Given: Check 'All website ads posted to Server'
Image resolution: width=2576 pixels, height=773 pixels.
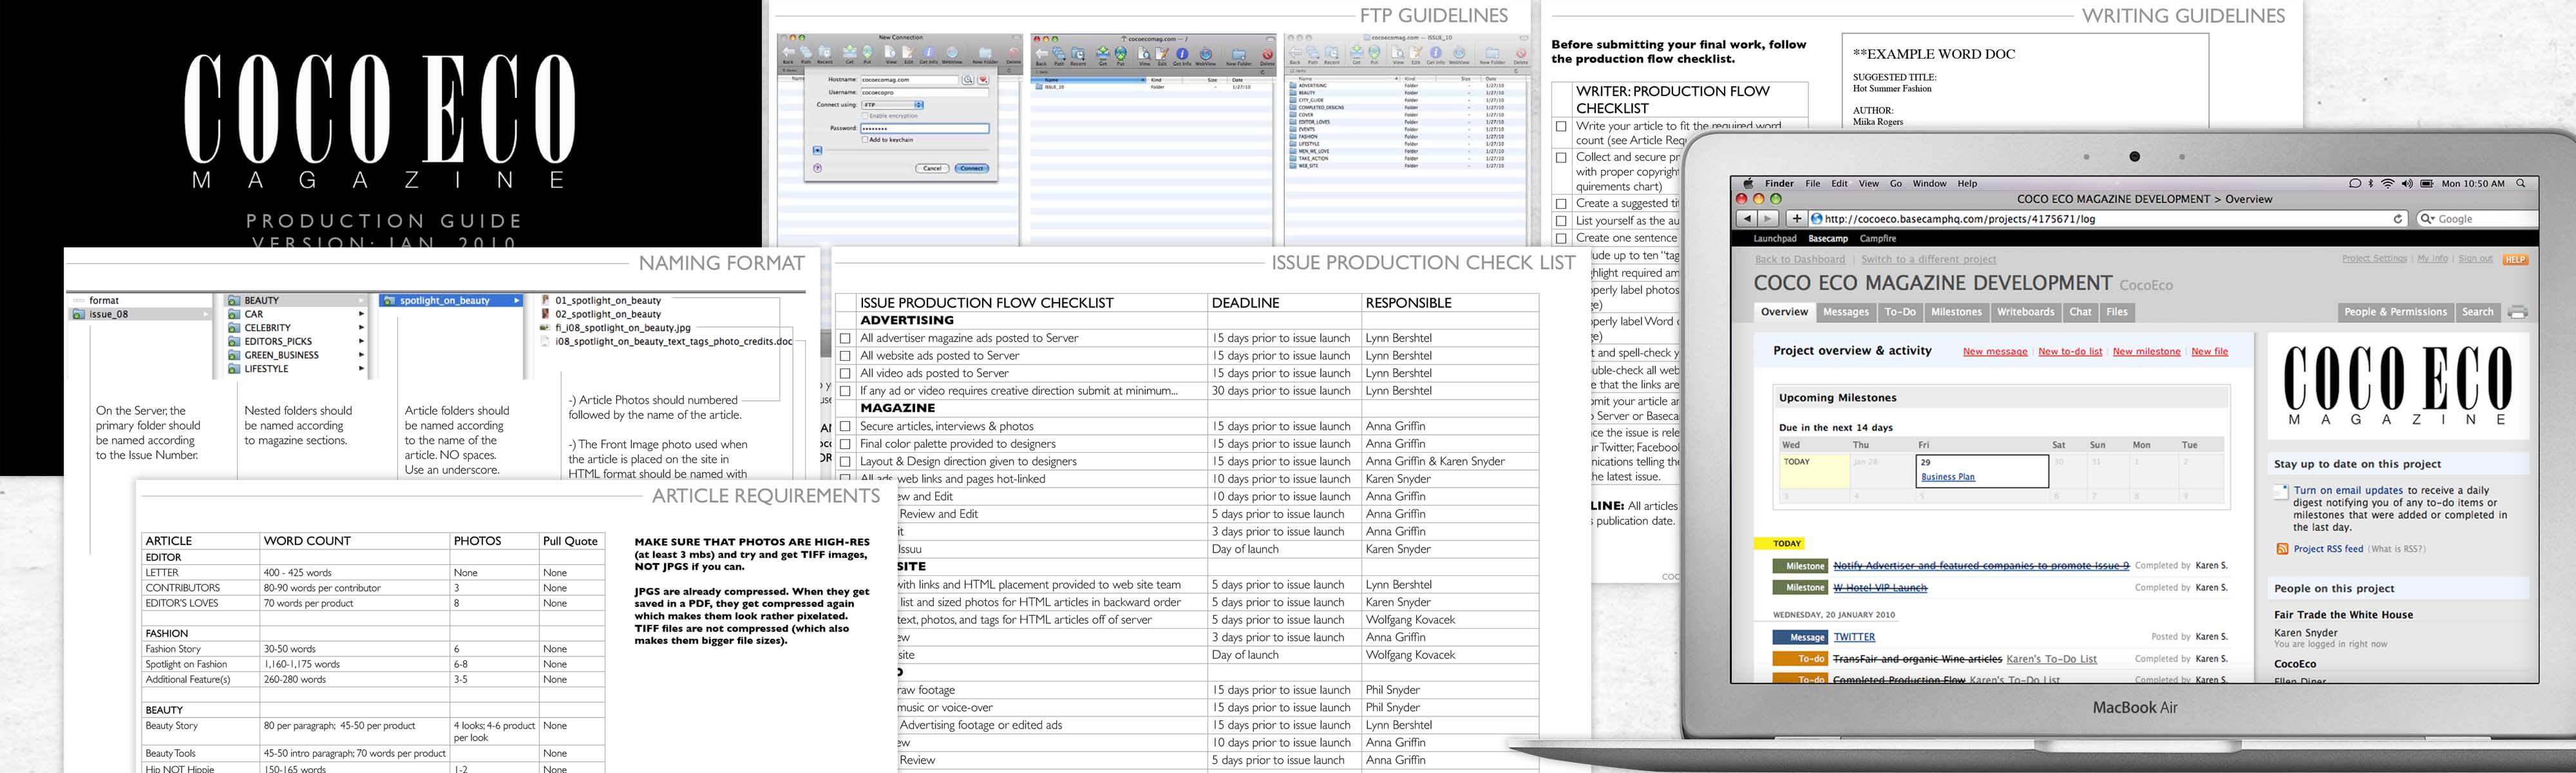Looking at the screenshot, I should [845, 356].
